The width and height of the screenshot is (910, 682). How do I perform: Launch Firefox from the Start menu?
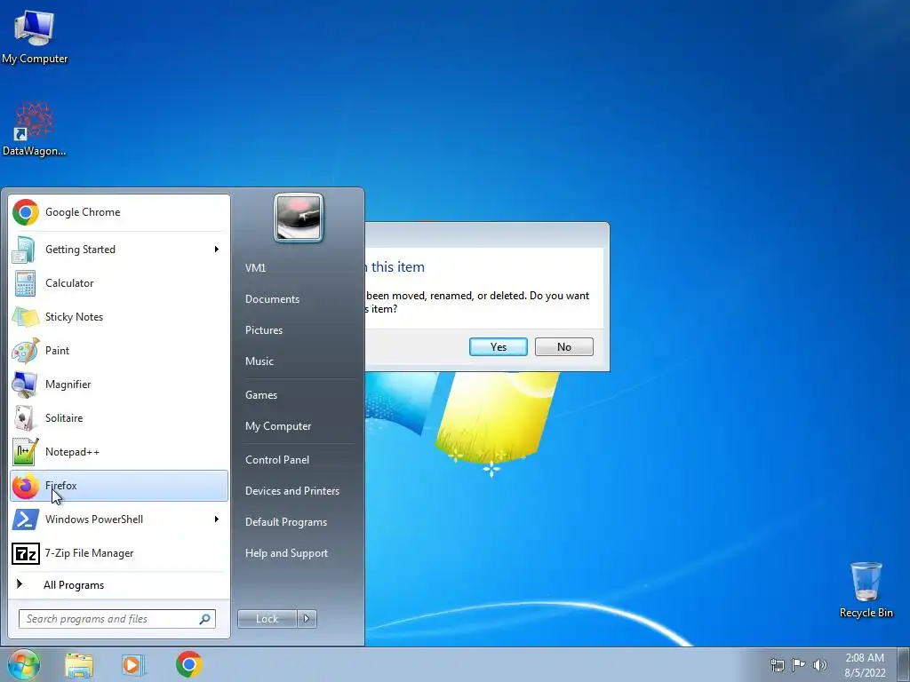119,486
